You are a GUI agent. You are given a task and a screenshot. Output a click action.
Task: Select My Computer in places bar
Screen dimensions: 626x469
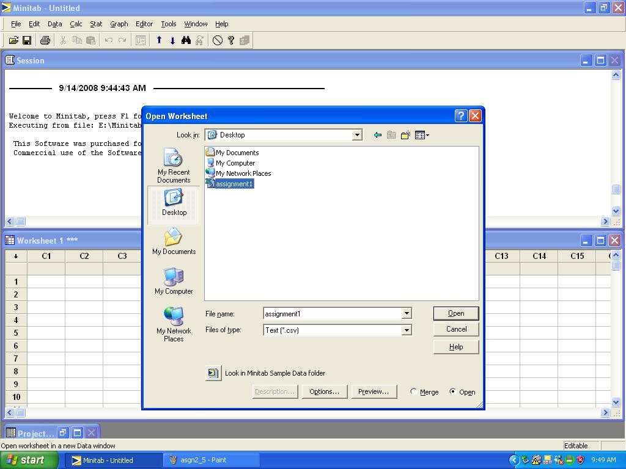(x=174, y=281)
